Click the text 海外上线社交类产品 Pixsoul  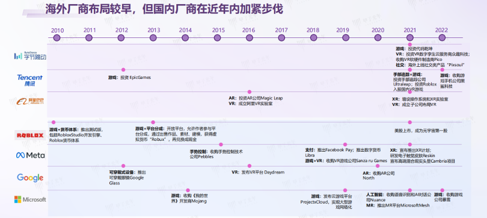tap(436, 64)
